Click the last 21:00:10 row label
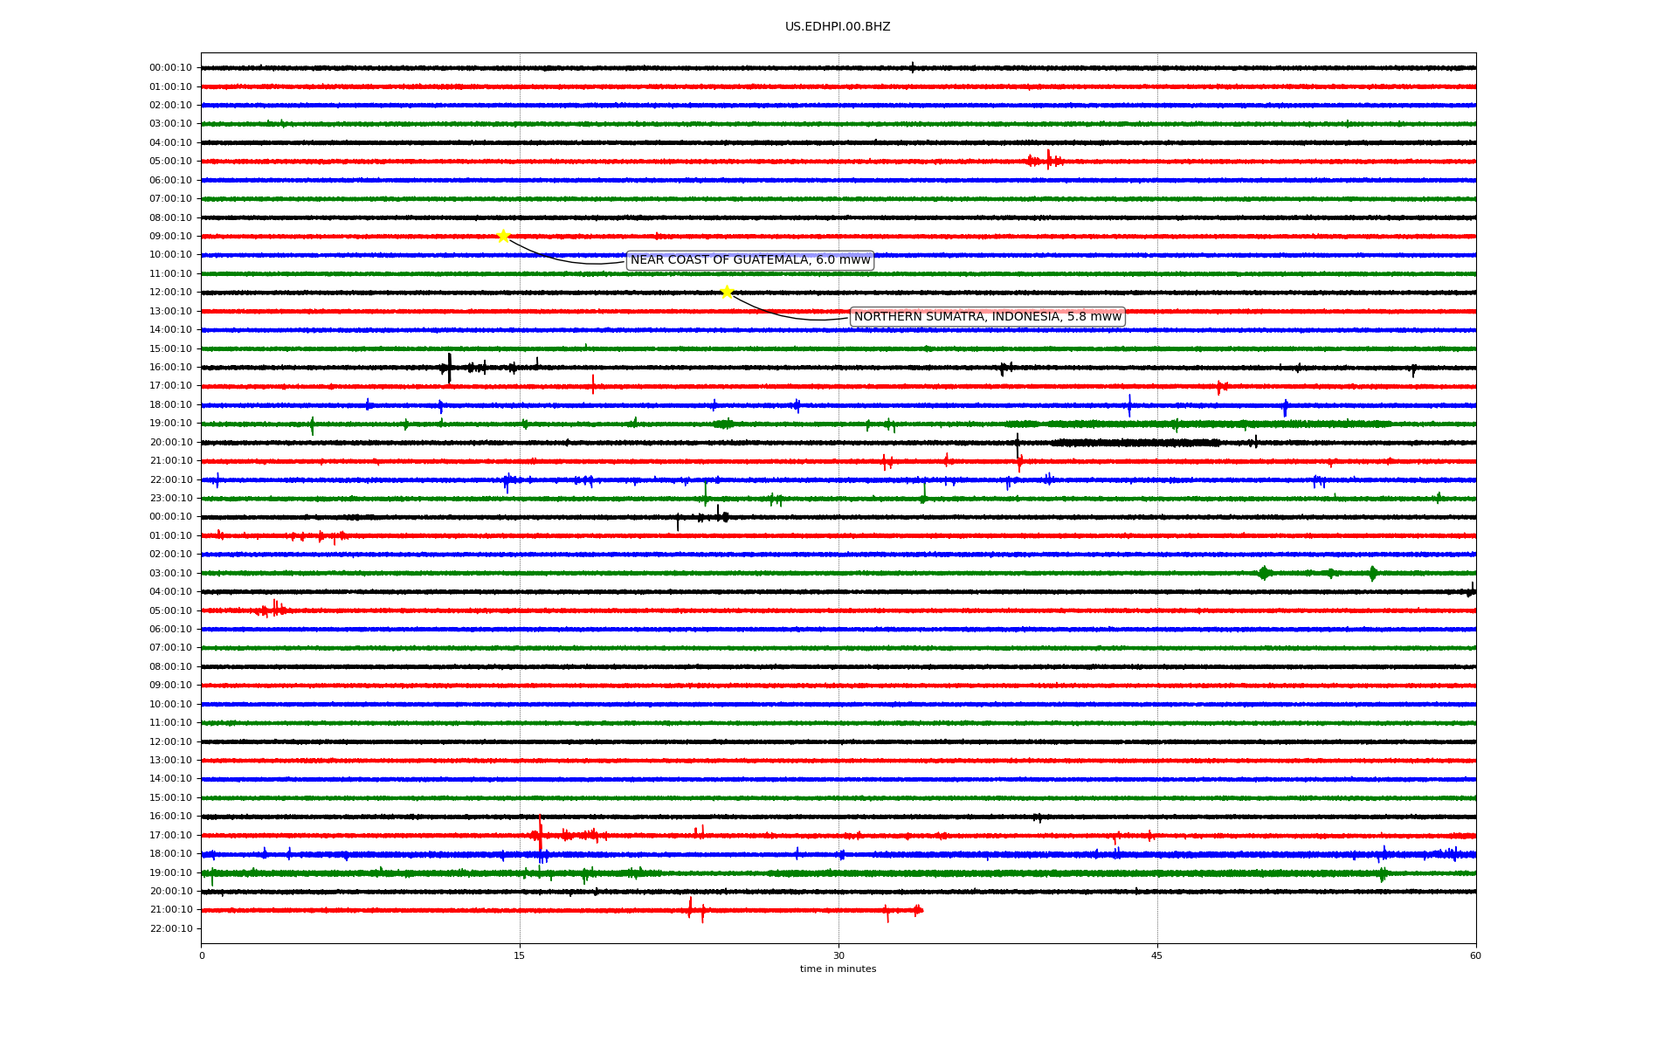This screenshot has width=1677, height=1048. coord(170,910)
